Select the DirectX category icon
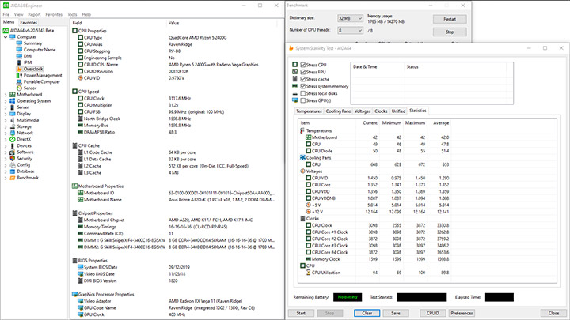The image size is (570, 320). click(x=13, y=139)
